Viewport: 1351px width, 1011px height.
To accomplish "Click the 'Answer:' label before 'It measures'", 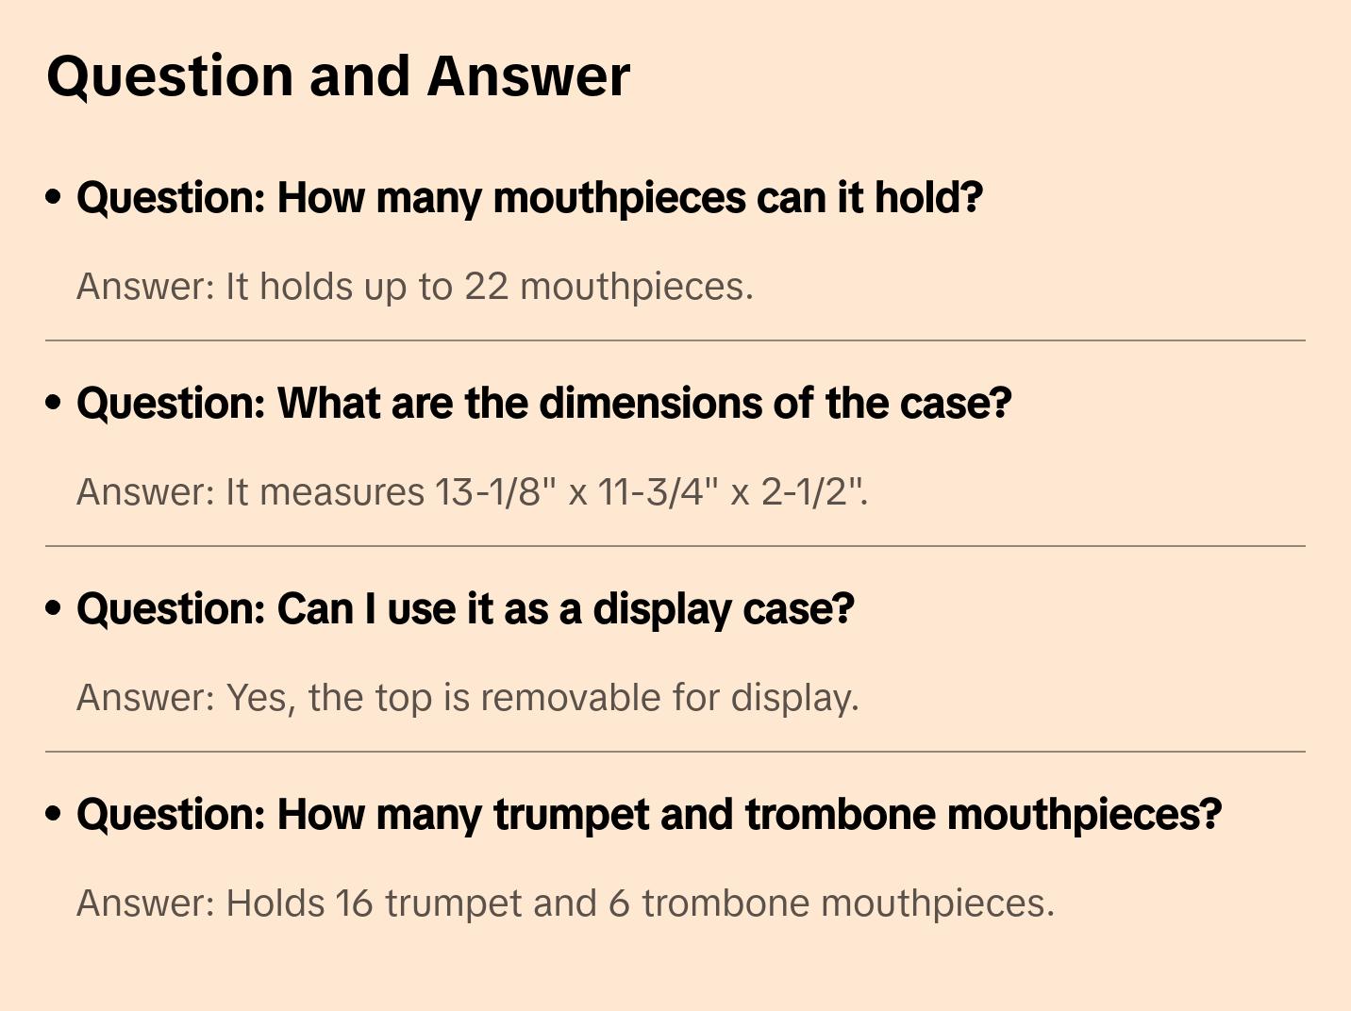I will click(x=146, y=492).
